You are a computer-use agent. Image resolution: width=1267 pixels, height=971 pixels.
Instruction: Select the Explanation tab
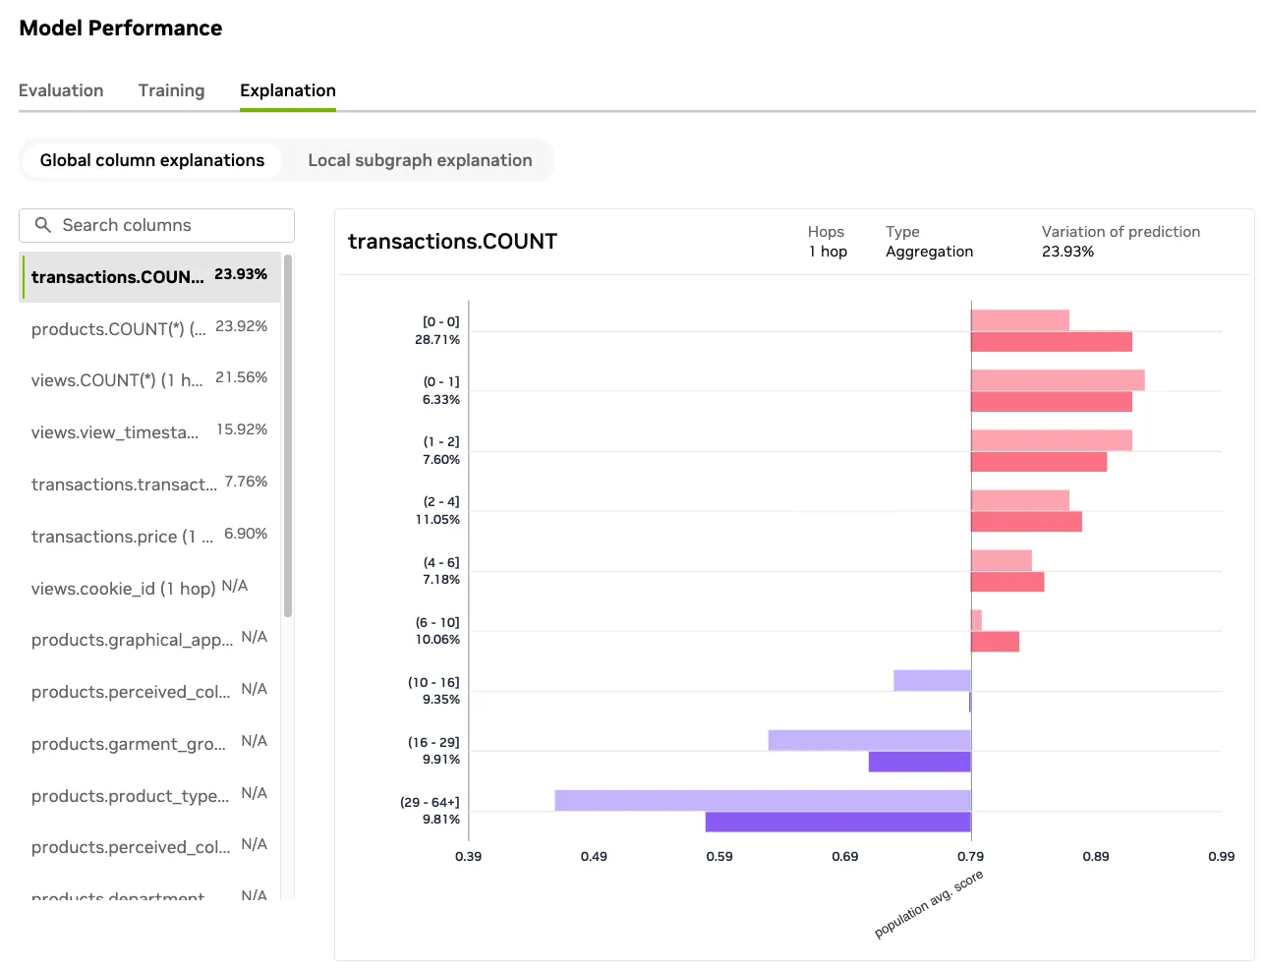(288, 90)
